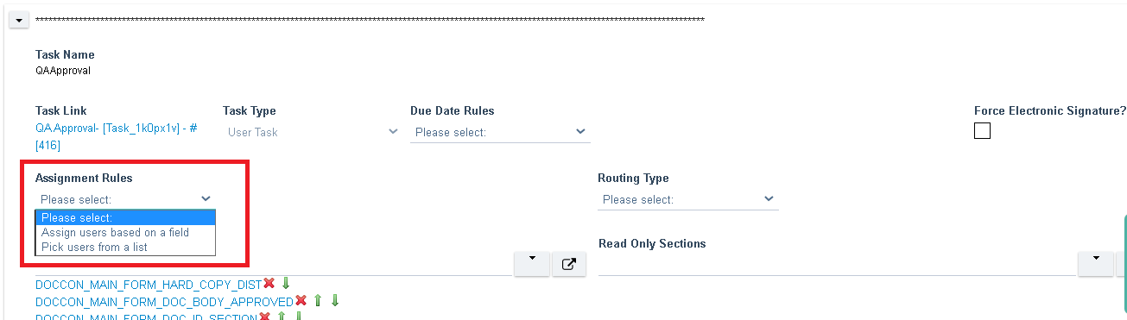Open the DOCCON_MAIN_FORM_DOC_BODY_APPROVED link
Viewport: 1127px width, 320px height.
165,301
